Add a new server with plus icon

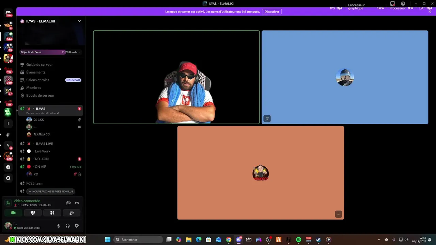pos(8,167)
